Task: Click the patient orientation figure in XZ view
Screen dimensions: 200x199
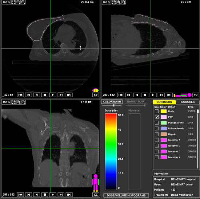Action: click(x=96, y=183)
